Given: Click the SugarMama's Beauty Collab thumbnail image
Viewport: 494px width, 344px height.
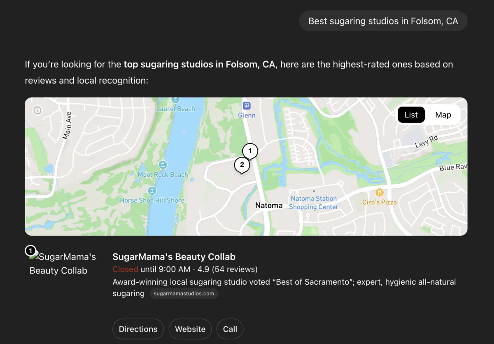Looking at the screenshot, I should click(x=62, y=264).
